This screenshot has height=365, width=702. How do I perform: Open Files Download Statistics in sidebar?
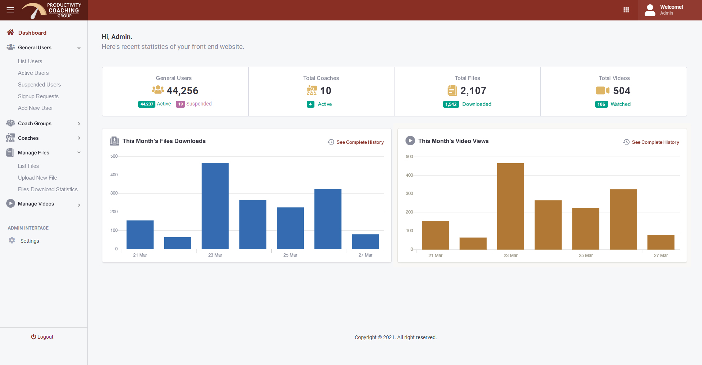click(x=48, y=189)
